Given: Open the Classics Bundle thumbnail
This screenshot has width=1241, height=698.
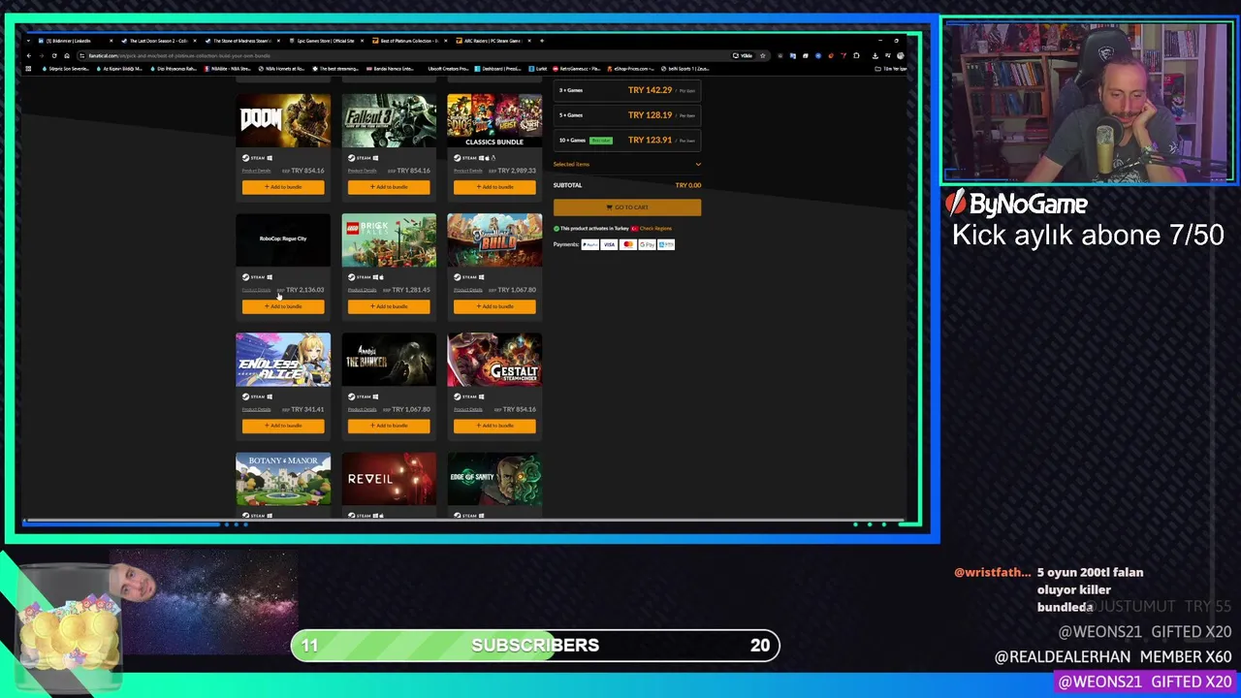Looking at the screenshot, I should point(494,120).
